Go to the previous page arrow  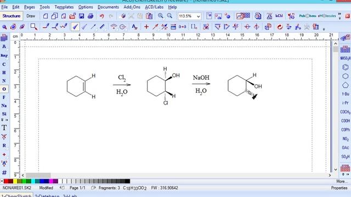click(63, 188)
